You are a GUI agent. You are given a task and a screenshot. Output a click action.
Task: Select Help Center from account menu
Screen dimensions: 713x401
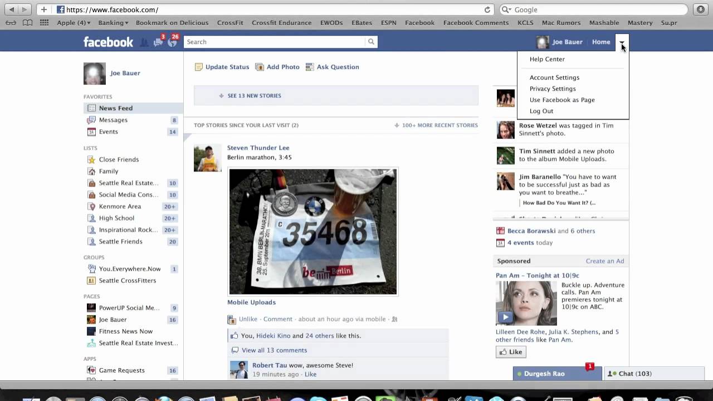(547, 59)
